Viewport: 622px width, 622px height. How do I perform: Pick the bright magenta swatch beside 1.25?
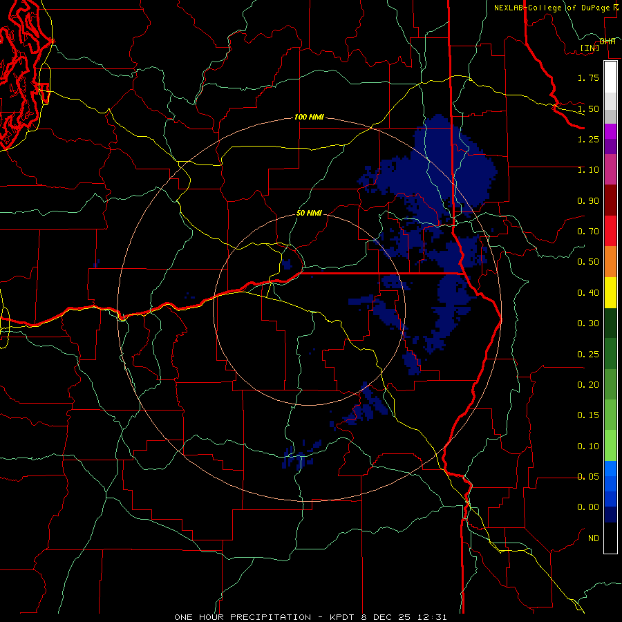[x=610, y=131]
